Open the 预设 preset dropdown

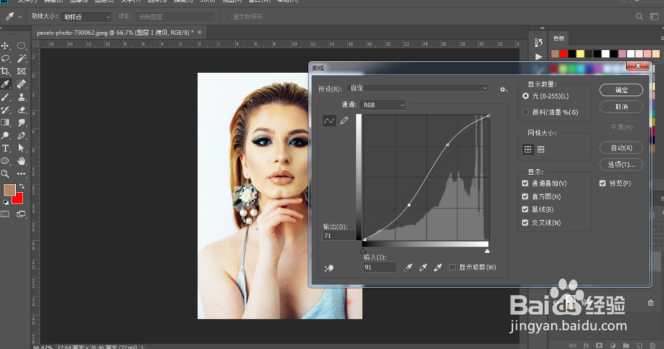(418, 88)
